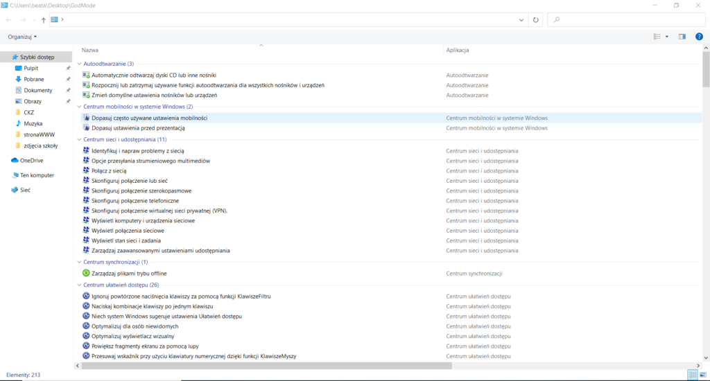Open the Obrazy folder in sidebar
The width and height of the screenshot is (710, 381).
pos(33,101)
